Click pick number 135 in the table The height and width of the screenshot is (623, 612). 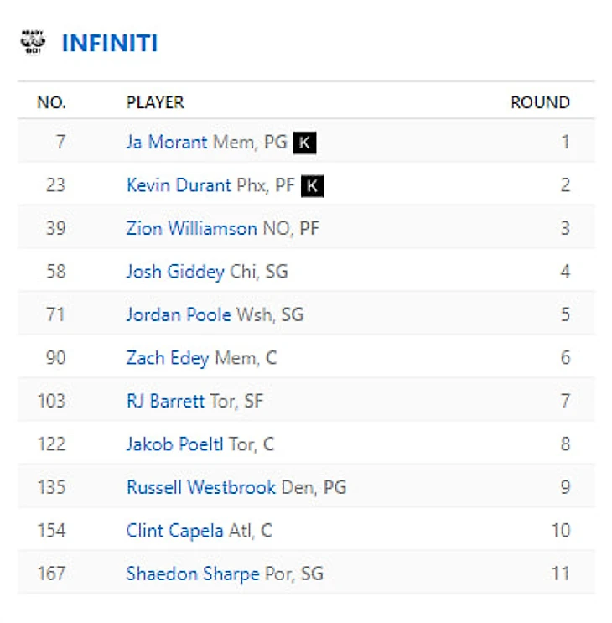(x=51, y=487)
